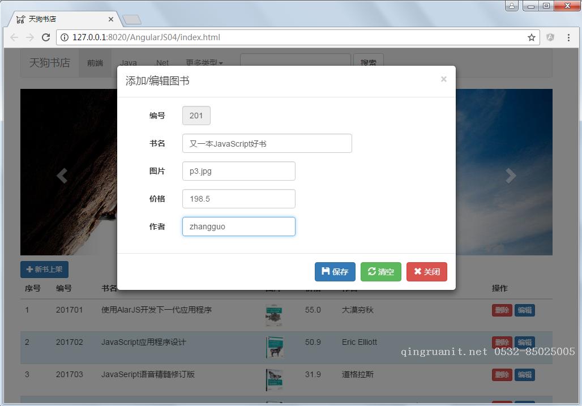Click the title 使用AlarJS开发下一代应用程序
Screen dimensions: 582x406
(156, 310)
